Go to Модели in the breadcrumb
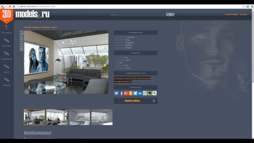254x143 pixels. (36, 27)
